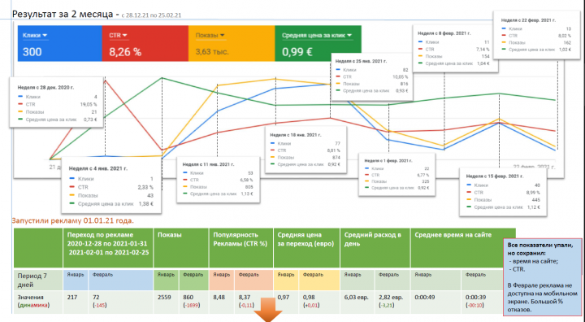Click the orange down arrow icon
This screenshot has width=585, height=322.
coord(267,315)
